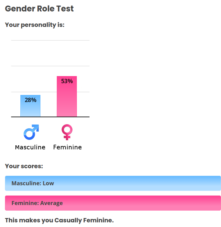Click the 'Gender Role Test' heading
The width and height of the screenshot is (221, 227).
click(x=39, y=9)
